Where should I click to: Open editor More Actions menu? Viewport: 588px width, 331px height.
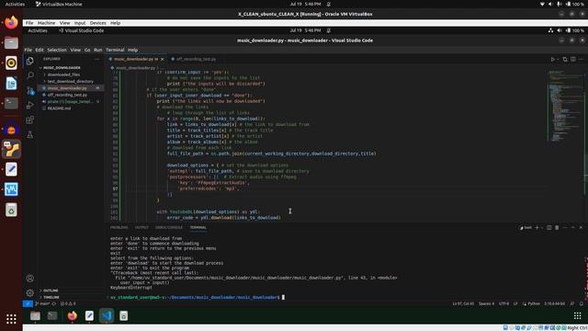click(581, 59)
